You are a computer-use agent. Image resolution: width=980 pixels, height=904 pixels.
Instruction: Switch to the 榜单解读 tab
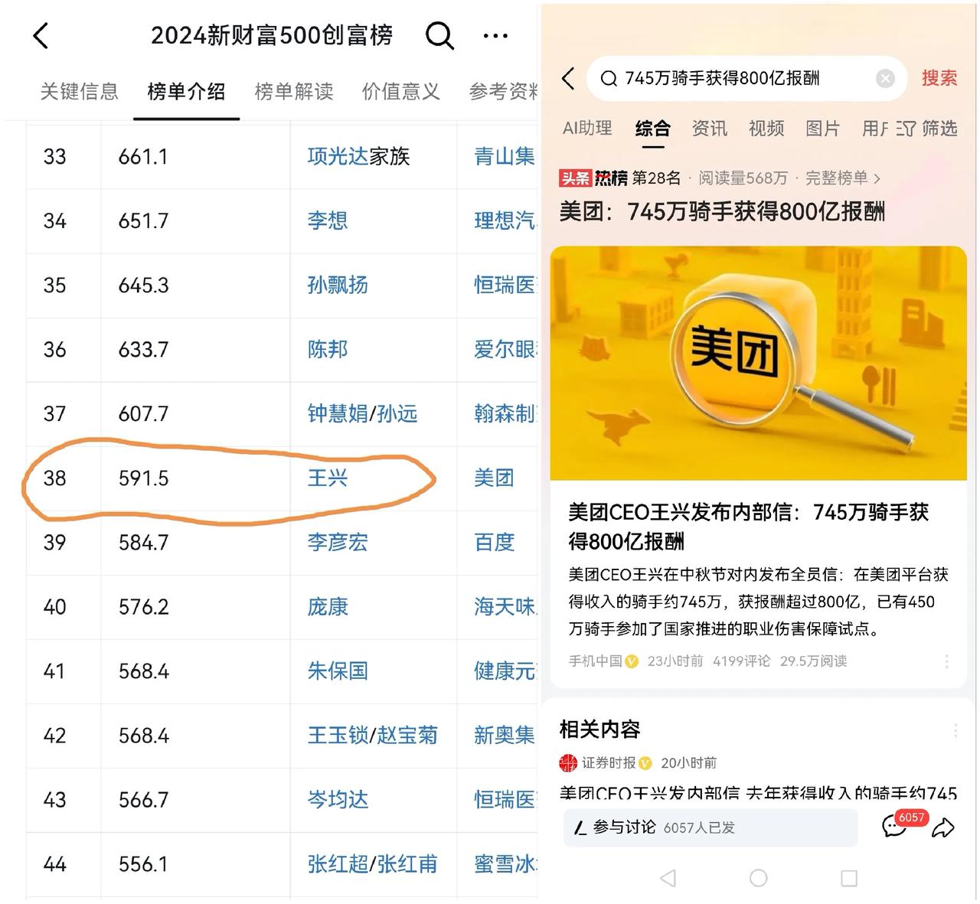click(294, 92)
